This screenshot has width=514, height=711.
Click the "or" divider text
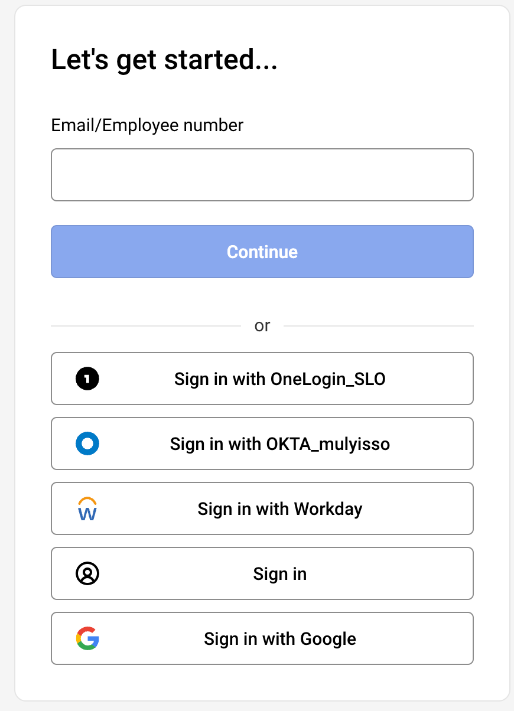click(262, 325)
